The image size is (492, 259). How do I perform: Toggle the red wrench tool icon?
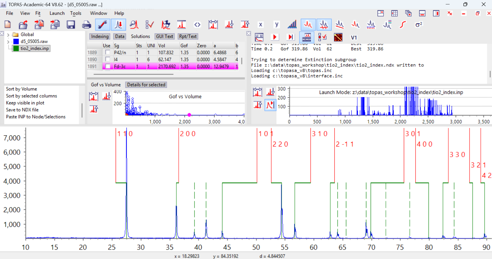point(103,25)
